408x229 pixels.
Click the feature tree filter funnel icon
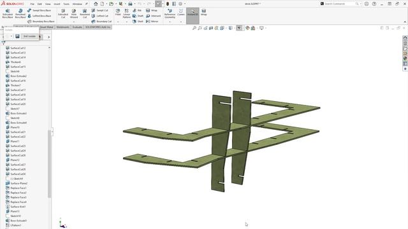(3, 43)
